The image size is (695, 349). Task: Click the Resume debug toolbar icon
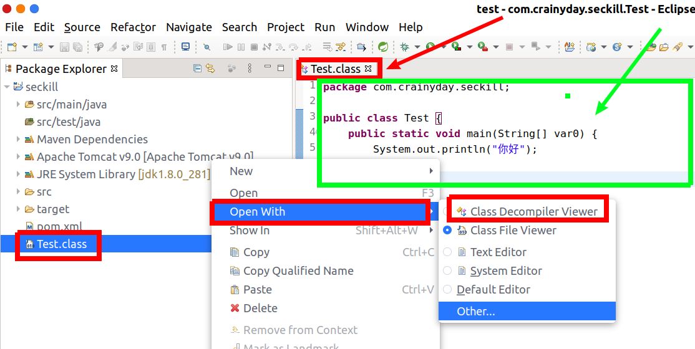point(228,47)
